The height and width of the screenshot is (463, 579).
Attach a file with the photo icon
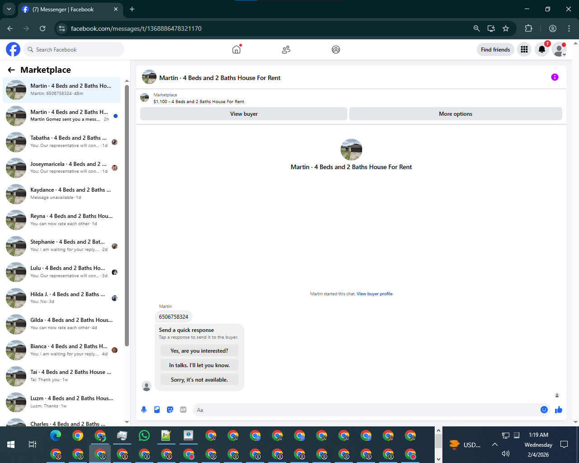157,410
